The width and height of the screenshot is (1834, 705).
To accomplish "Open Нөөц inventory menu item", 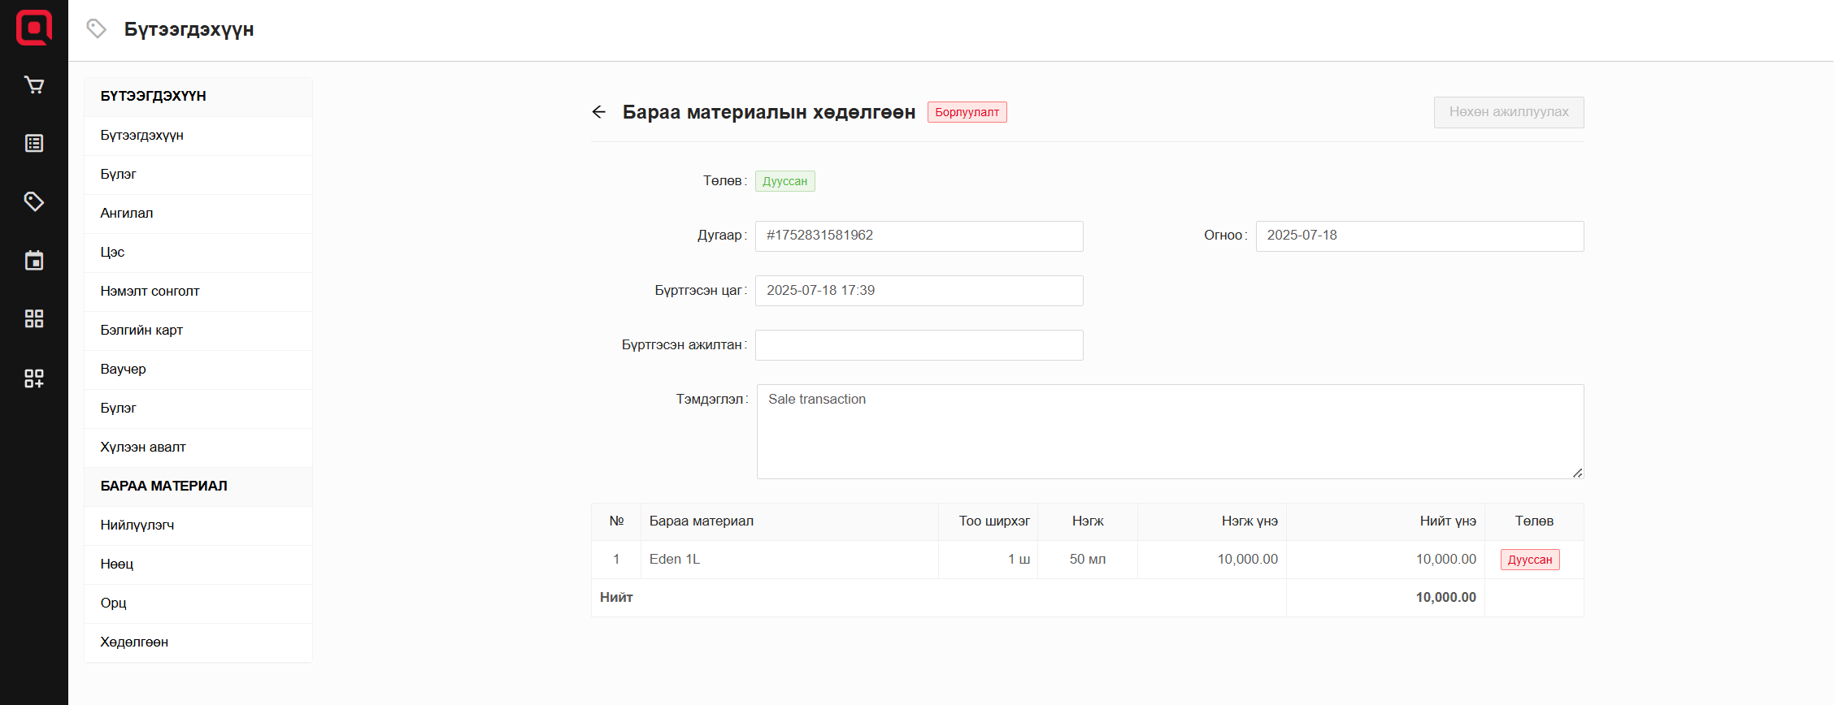I will click(117, 564).
